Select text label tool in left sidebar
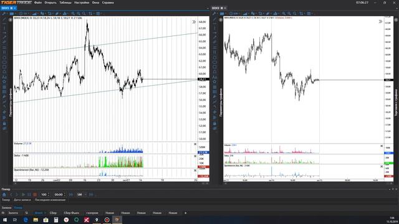This screenshot has height=224, width=399. [x=4, y=77]
